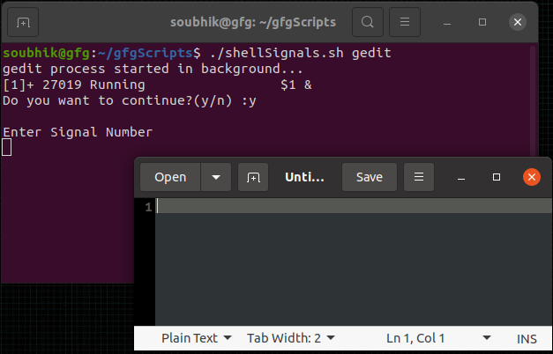Create new document tab in gedit
This screenshot has height=354, width=553.
pos(253,177)
